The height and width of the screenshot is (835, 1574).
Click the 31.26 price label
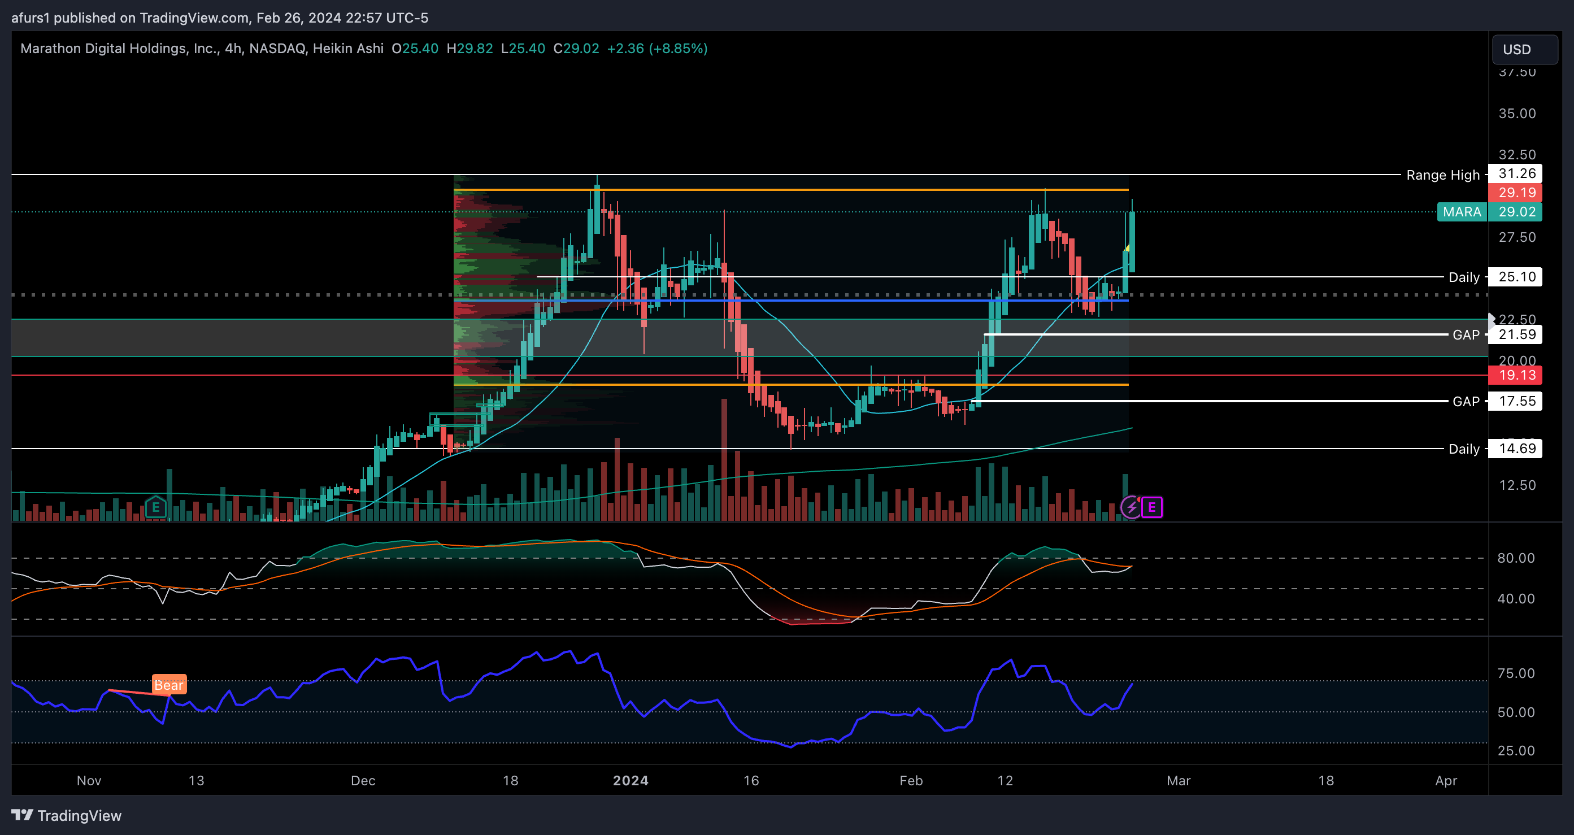(x=1516, y=173)
